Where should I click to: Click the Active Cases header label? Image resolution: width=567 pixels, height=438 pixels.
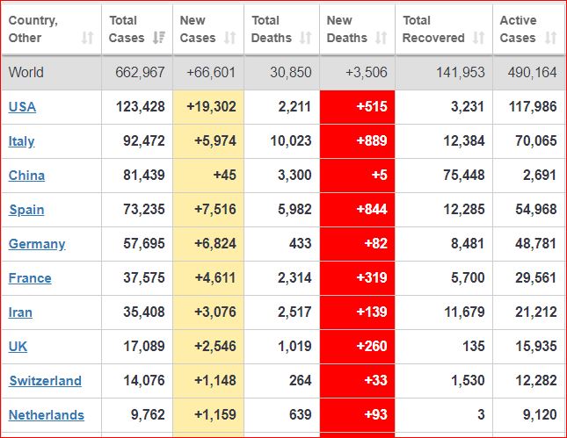(x=518, y=29)
